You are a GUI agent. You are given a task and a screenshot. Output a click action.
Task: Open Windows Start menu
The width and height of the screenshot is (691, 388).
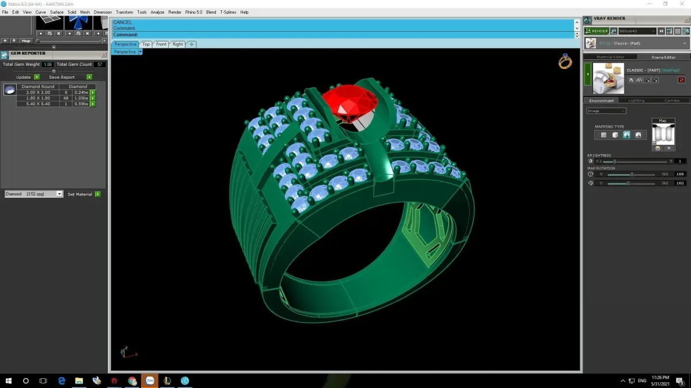[x=8, y=381]
